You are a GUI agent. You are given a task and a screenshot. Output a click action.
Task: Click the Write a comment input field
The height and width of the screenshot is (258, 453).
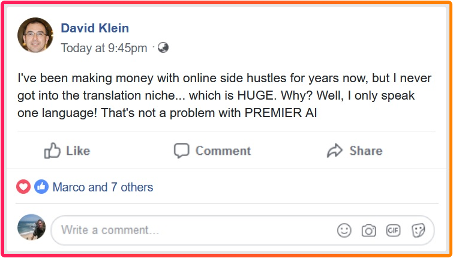point(180,230)
